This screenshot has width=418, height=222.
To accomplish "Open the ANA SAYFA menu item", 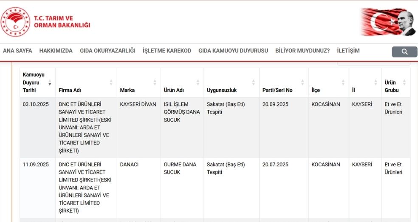I will coord(17,51).
